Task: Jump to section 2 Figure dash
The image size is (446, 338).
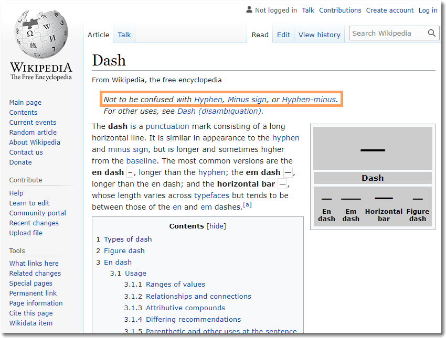Action: click(x=124, y=251)
